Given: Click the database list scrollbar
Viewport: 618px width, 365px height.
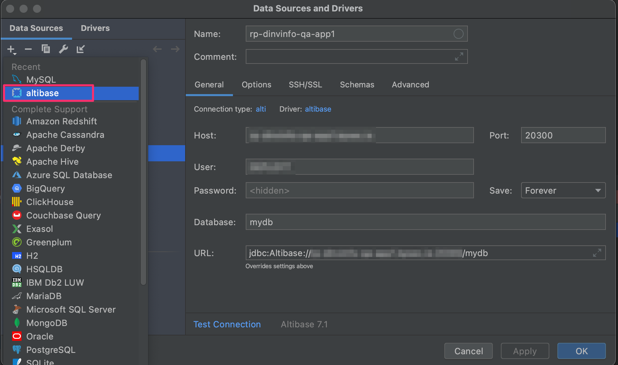Looking at the screenshot, I should 143,172.
